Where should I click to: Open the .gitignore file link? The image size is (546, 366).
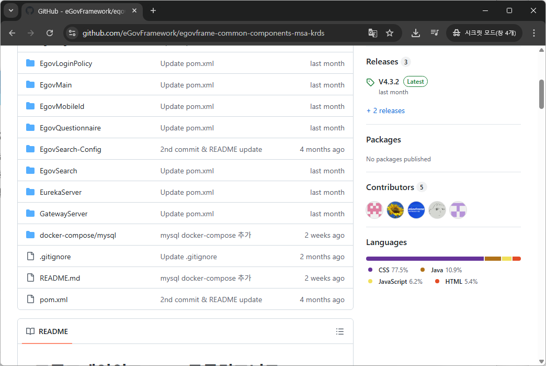click(x=55, y=257)
